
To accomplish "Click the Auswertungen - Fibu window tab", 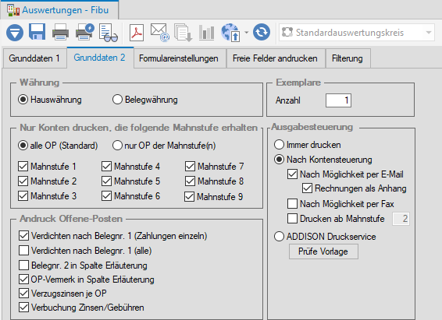I will (59, 10).
